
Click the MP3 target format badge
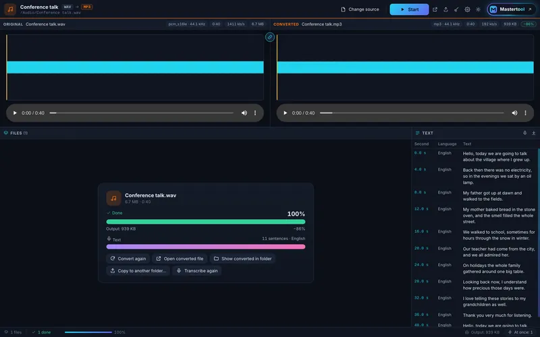[x=87, y=7]
